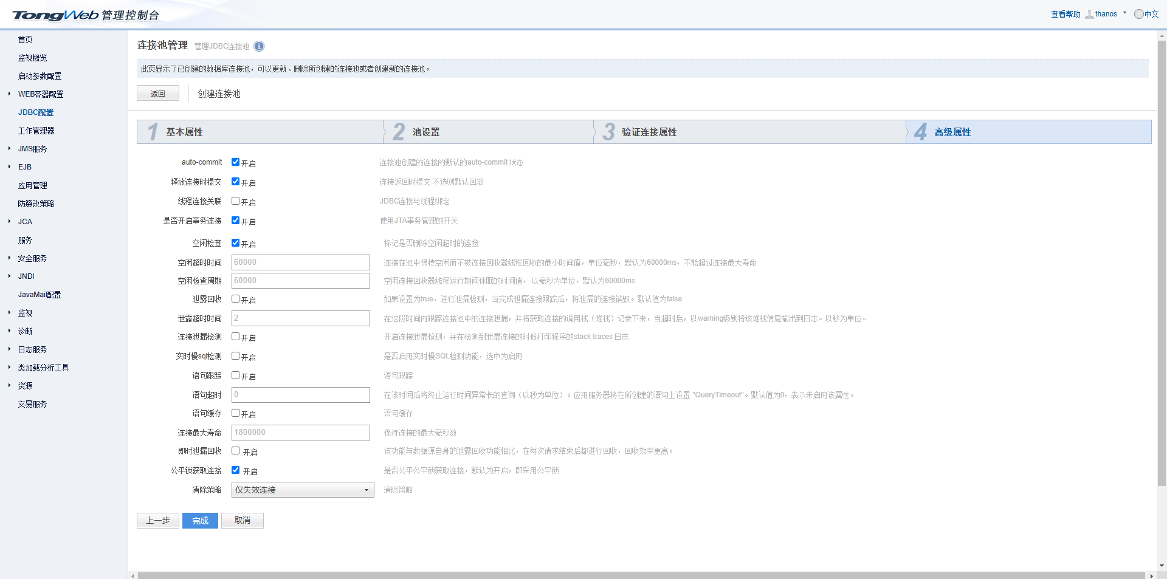The image size is (1167, 579).
Task: Toggle the auto-commit 开启 checkbox
Action: [235, 162]
